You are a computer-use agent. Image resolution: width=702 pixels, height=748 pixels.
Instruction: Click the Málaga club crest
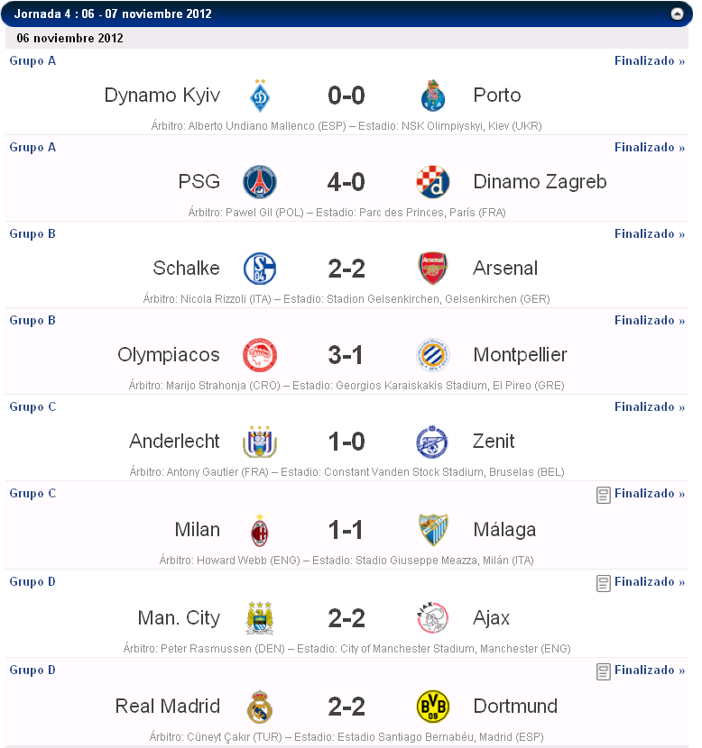tap(432, 530)
